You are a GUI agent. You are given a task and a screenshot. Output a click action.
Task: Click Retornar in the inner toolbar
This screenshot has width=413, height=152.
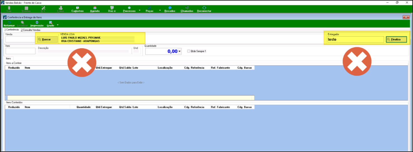pyautogui.click(x=9, y=24)
